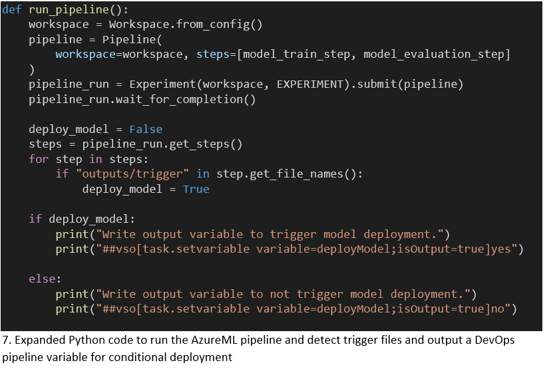The height and width of the screenshot is (385, 559).
Task: Click submit(pipeline) method call
Action: click(x=410, y=84)
